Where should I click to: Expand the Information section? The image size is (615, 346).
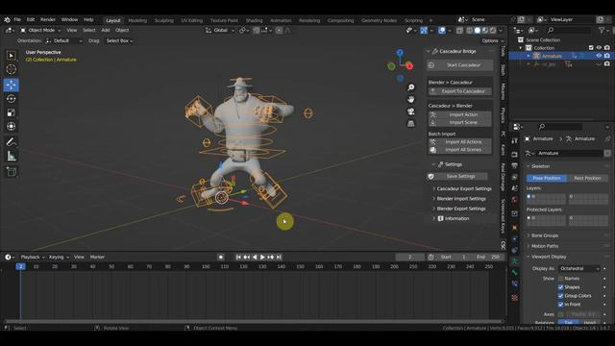click(451, 218)
